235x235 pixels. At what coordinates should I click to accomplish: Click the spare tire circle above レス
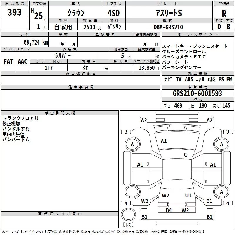coord(128,214)
